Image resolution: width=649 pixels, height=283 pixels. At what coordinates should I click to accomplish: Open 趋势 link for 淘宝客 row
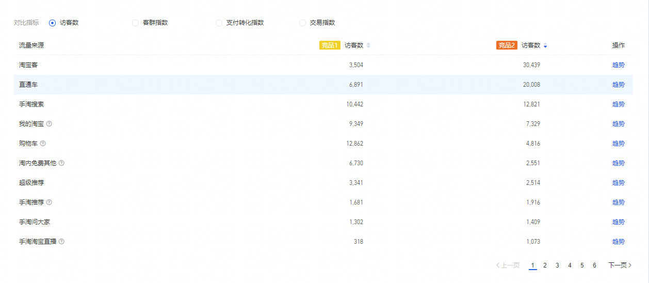tap(618, 65)
